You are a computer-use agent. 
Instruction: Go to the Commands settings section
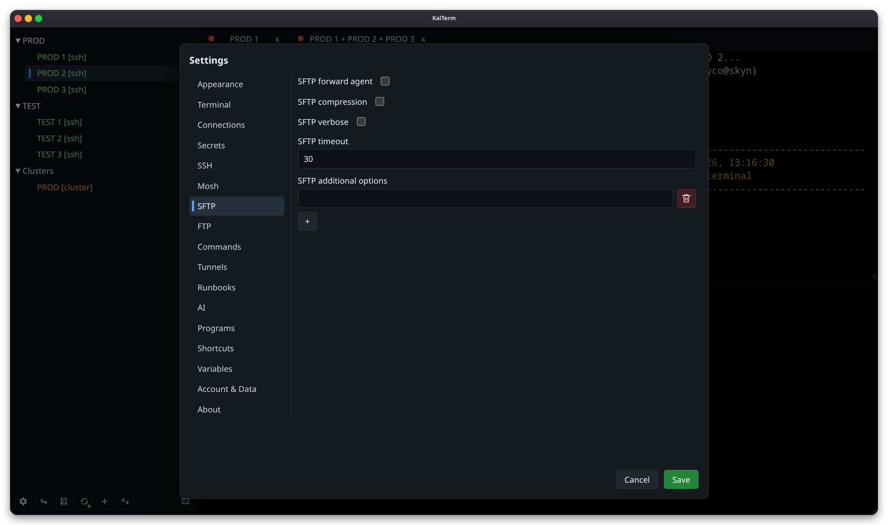coord(236,247)
